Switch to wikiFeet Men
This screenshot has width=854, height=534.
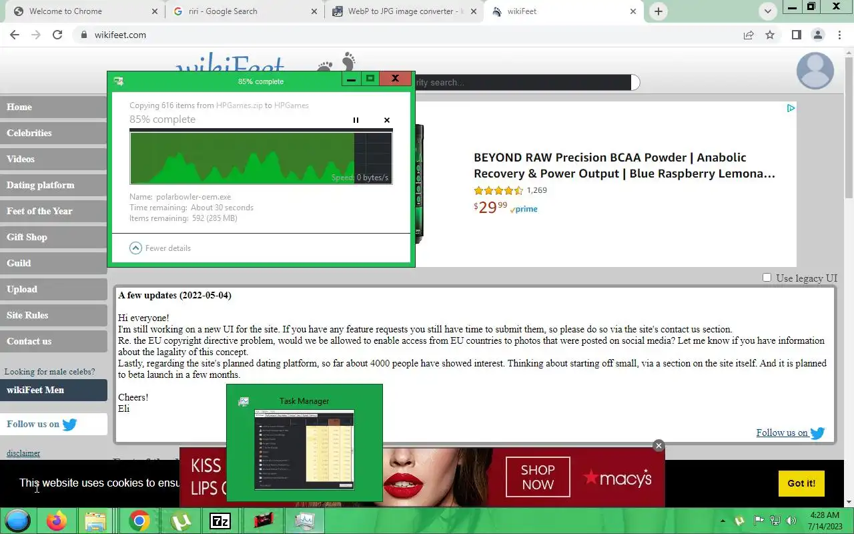[x=53, y=390]
